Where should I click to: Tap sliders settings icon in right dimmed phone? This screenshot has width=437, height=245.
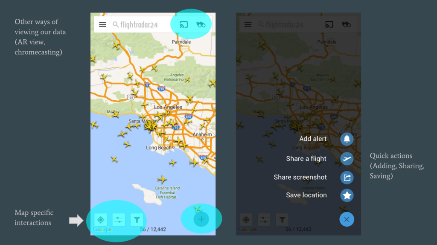tap(264, 220)
